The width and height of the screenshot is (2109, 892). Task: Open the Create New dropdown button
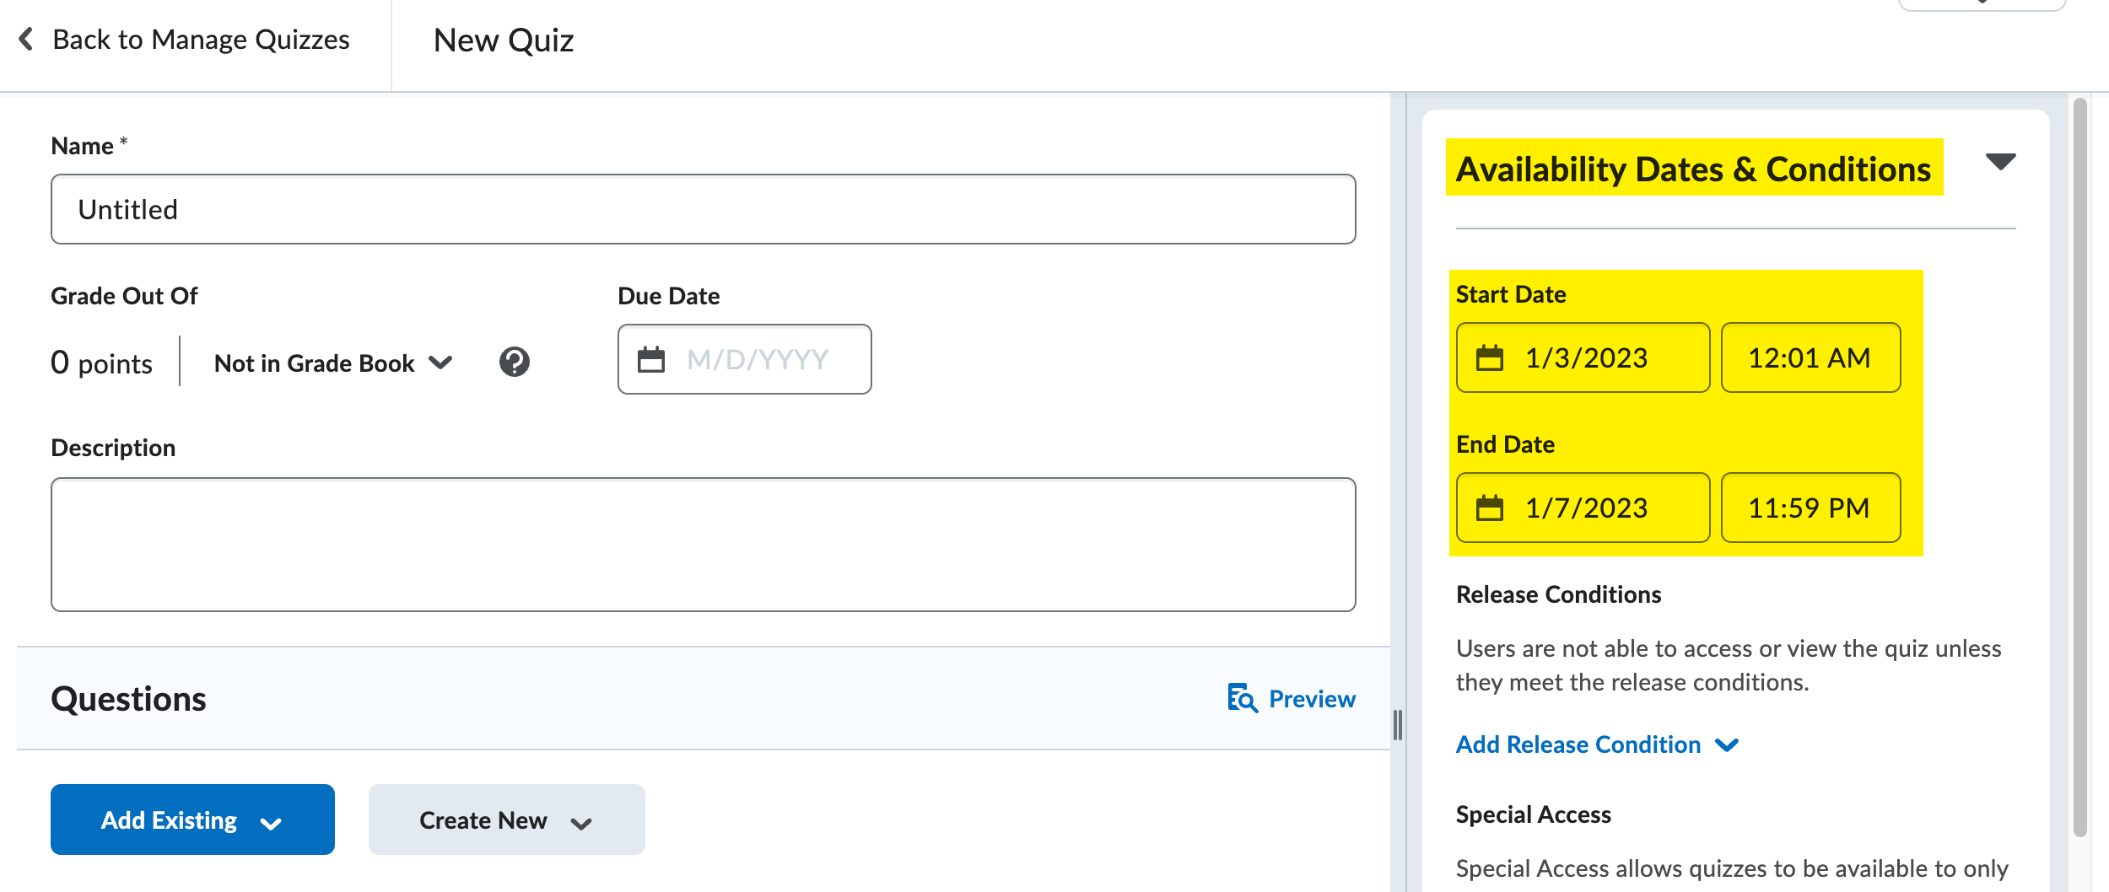[506, 819]
